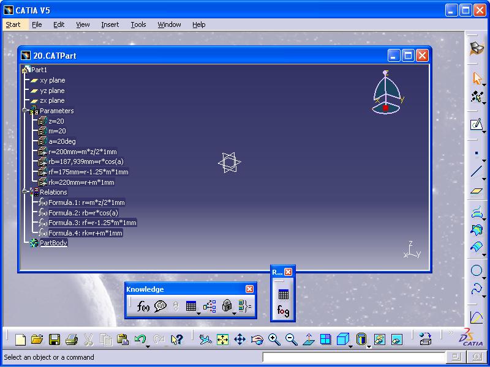490x367 pixels.
Task: Open the Insert menu
Action: [110, 24]
